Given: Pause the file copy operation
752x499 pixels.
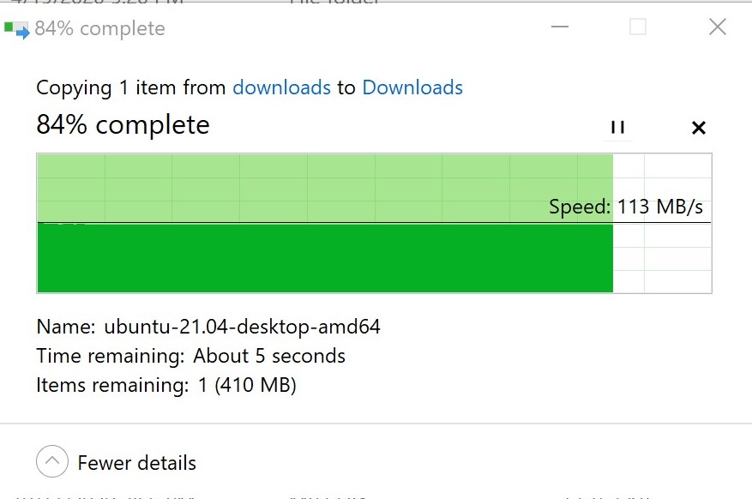Looking at the screenshot, I should pyautogui.click(x=617, y=128).
